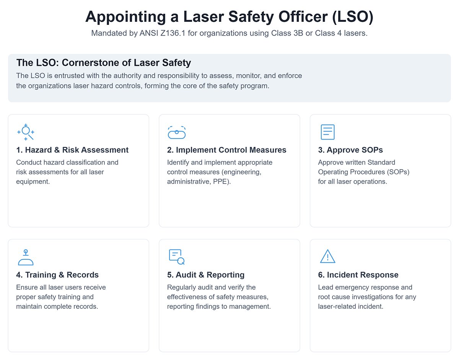Viewport: 459px width, 360px height.
Task: Click the exclamation mark inside the warning triangle
Action: [328, 258]
